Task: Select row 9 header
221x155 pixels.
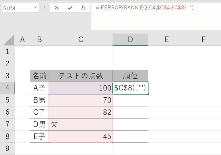Action: 7,149
